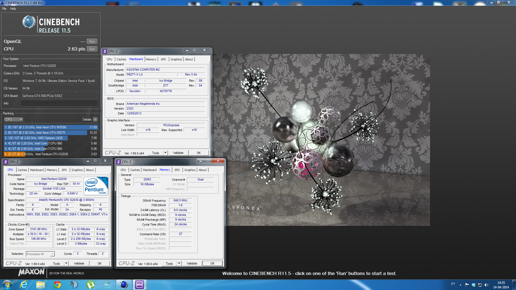
Task: Open the Help menu
Action: [x=13, y=9]
